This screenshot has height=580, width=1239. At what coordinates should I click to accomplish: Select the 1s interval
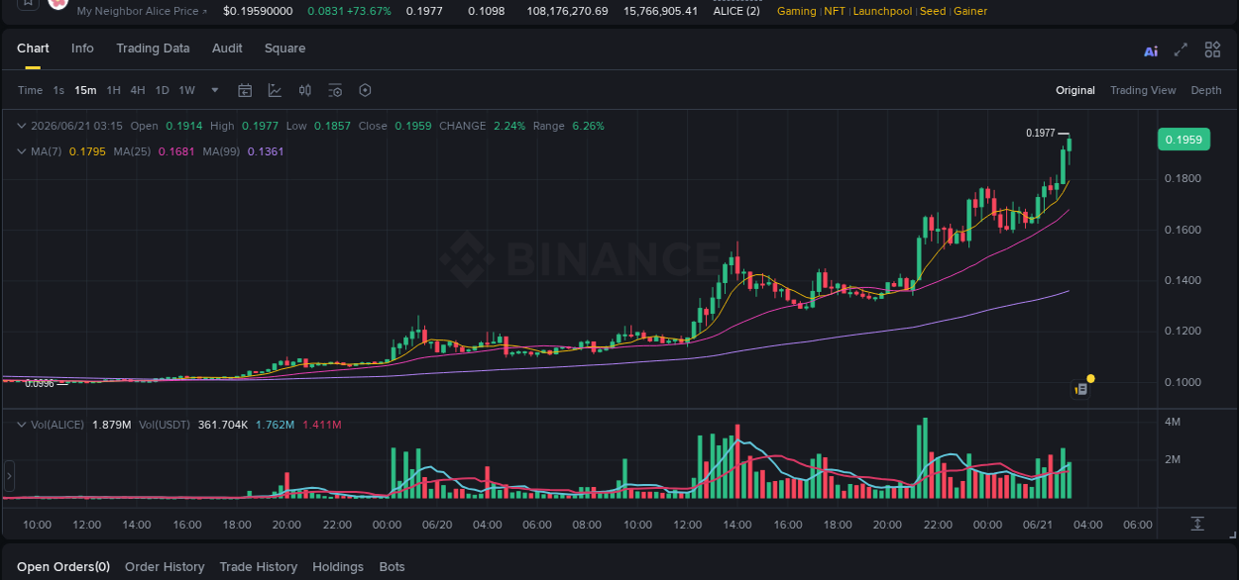pos(58,90)
